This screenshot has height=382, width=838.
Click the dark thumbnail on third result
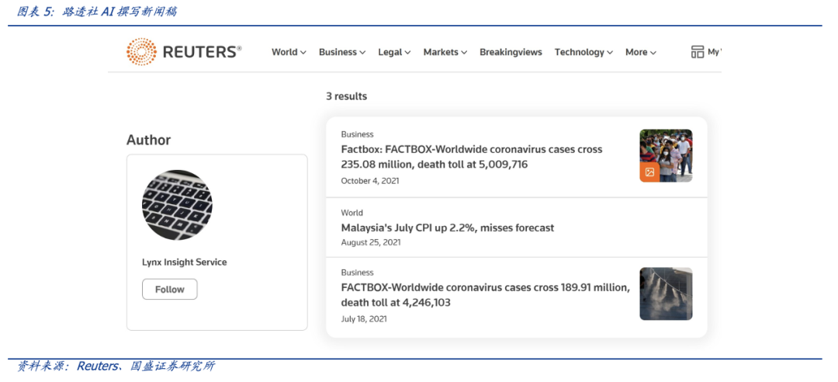(x=666, y=293)
